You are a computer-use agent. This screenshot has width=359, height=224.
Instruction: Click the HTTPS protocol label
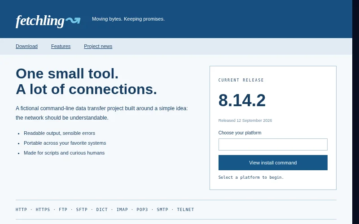(x=43, y=210)
